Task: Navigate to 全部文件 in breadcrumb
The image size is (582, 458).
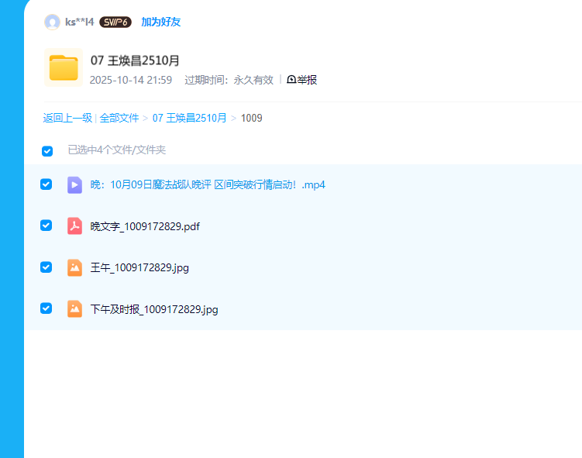Action: tap(119, 118)
